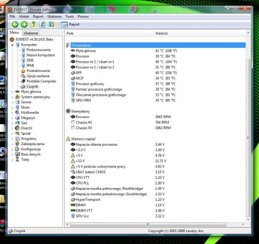Switch to the Menu tab
The image size is (259, 244).
point(15,33)
